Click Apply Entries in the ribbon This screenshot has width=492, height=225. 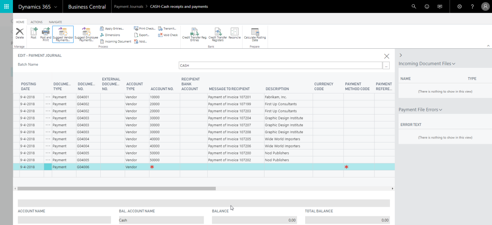113,28
